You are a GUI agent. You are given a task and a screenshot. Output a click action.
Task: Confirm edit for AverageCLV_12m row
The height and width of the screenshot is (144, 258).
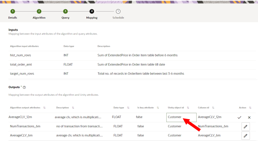[x=239, y=117]
